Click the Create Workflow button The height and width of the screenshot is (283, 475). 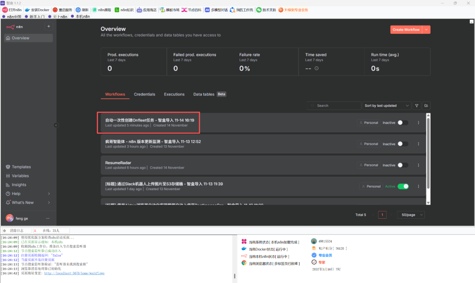(x=406, y=29)
